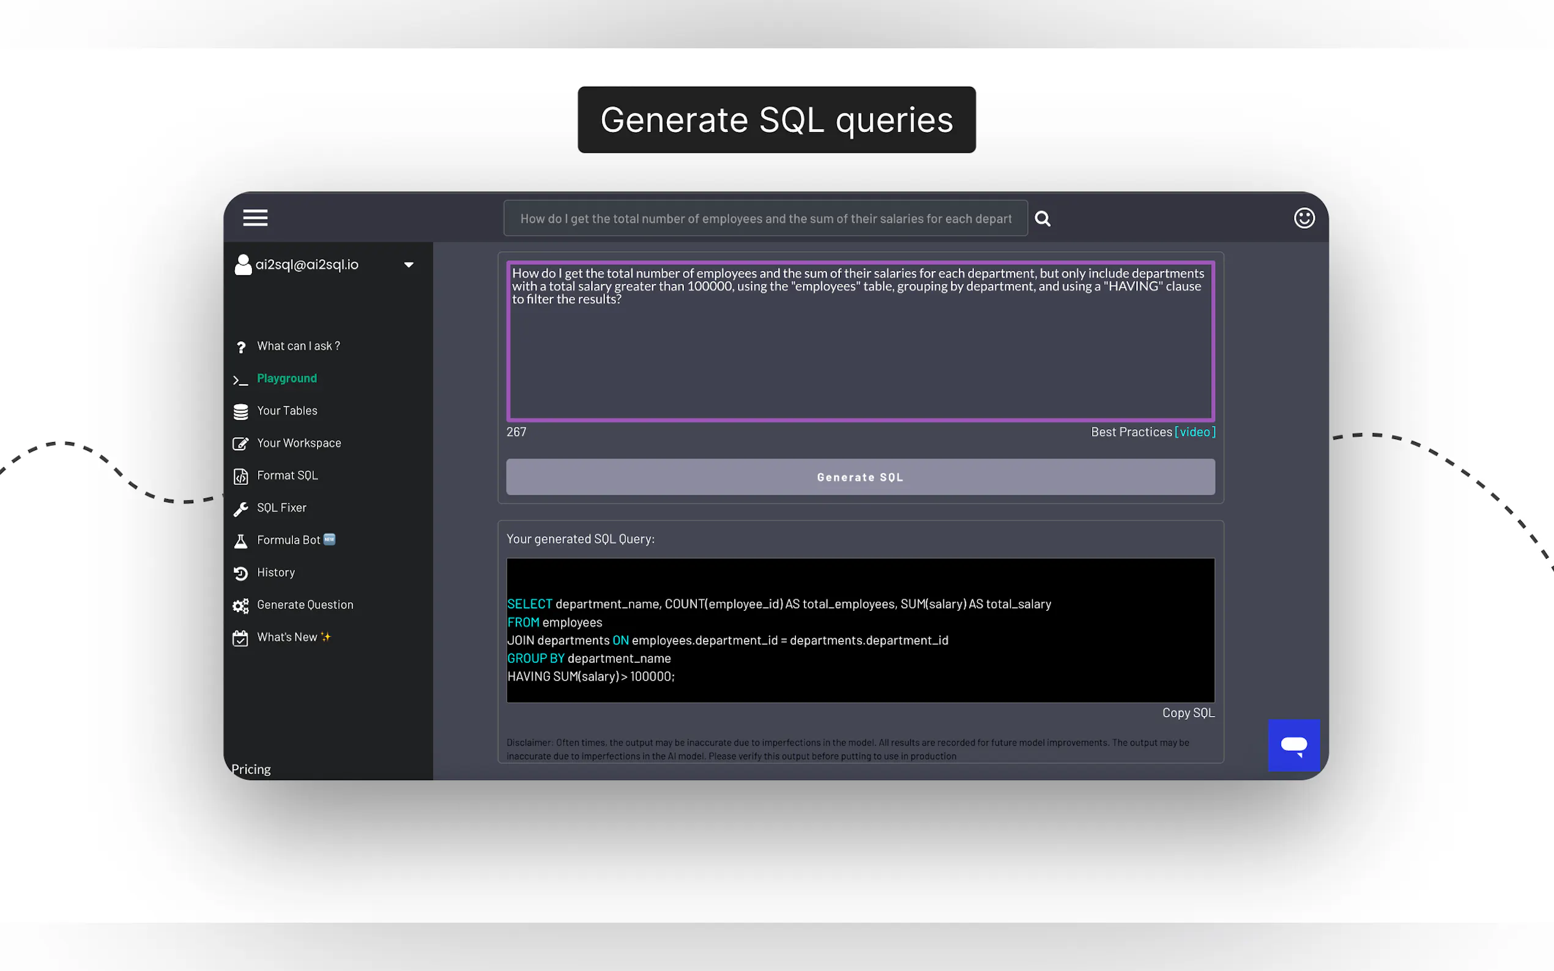1554x971 pixels.
Task: Open the hamburger menu icon
Action: (x=255, y=218)
